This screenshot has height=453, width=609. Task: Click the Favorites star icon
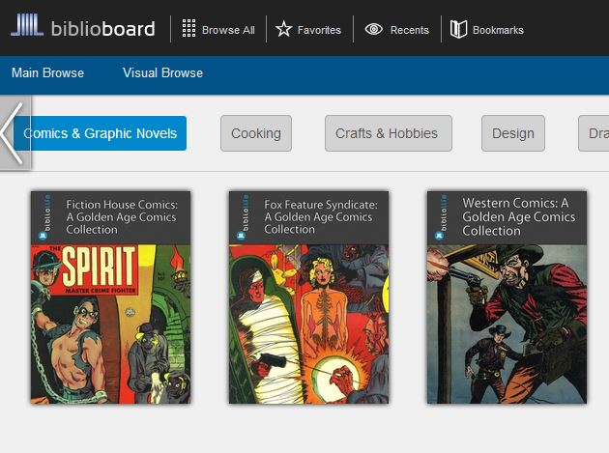(283, 29)
